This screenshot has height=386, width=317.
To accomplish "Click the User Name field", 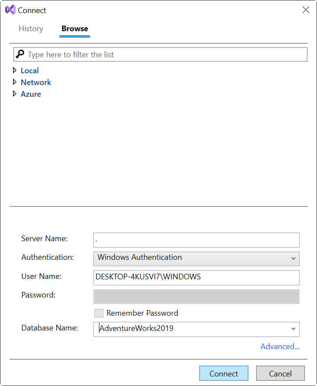I will click(x=196, y=278).
